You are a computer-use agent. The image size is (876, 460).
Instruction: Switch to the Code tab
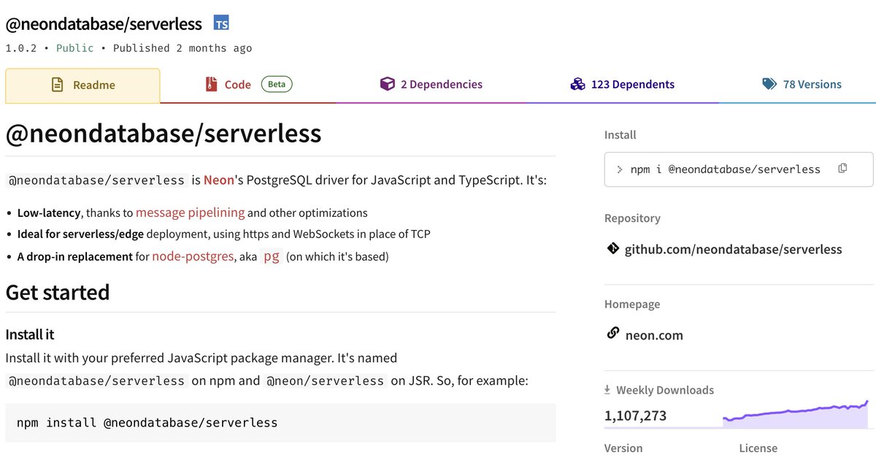pyautogui.click(x=248, y=85)
